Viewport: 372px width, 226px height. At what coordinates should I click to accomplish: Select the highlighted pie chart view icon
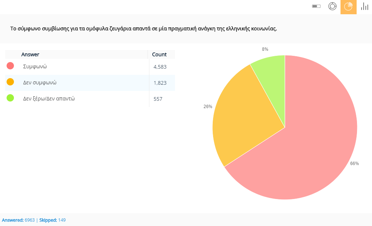(348, 7)
